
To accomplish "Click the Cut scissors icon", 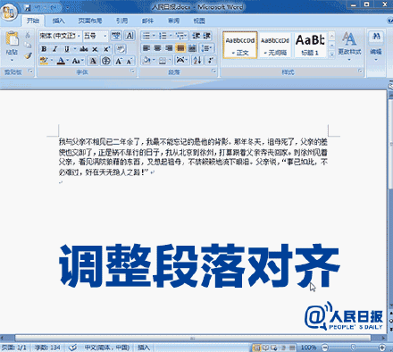I will (x=28, y=35).
